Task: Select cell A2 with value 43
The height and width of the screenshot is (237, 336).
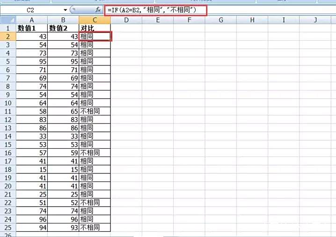Action: point(32,36)
